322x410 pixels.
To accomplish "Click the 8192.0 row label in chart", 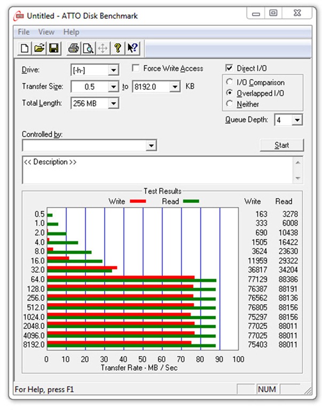I will coord(34,345).
